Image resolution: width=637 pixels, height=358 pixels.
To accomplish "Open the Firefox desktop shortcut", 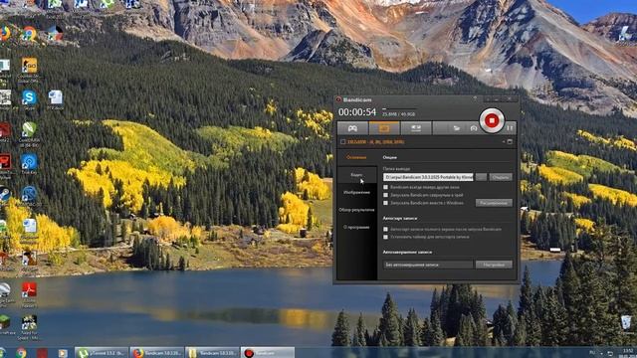I will coord(4,33).
